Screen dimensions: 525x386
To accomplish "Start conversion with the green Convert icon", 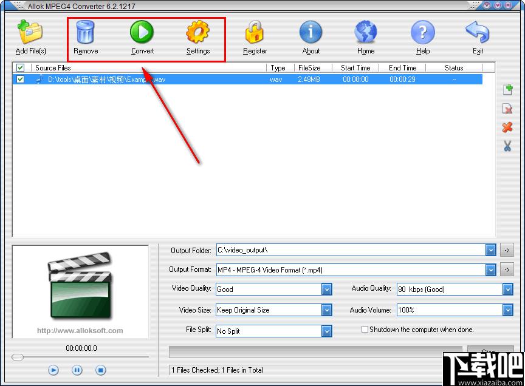I will pyautogui.click(x=142, y=32).
